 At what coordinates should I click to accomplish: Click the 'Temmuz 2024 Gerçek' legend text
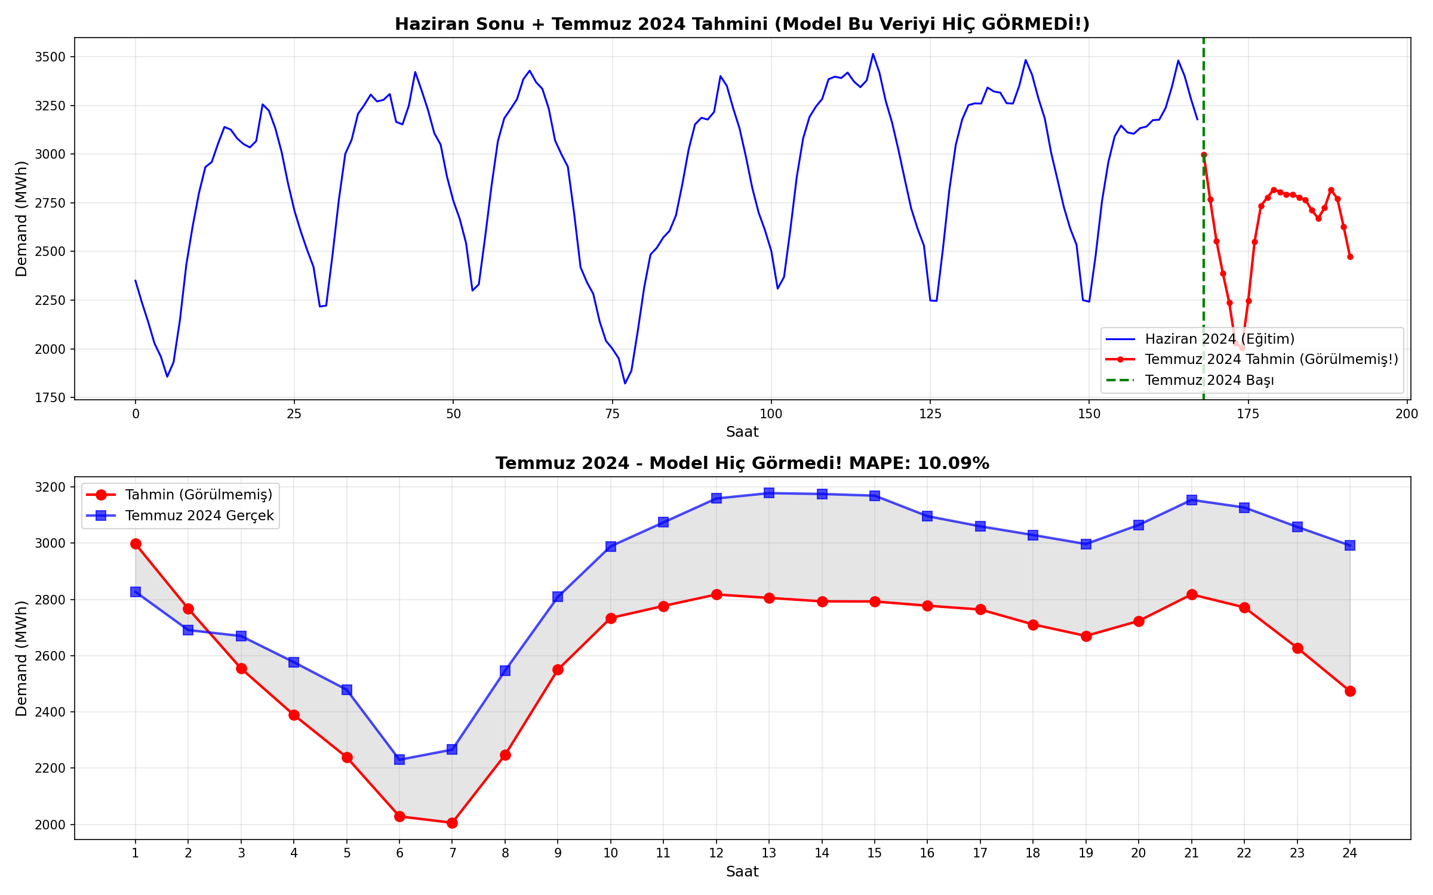pyautogui.click(x=199, y=516)
